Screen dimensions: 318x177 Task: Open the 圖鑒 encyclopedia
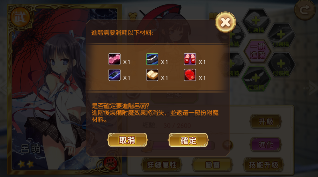[212, 165]
